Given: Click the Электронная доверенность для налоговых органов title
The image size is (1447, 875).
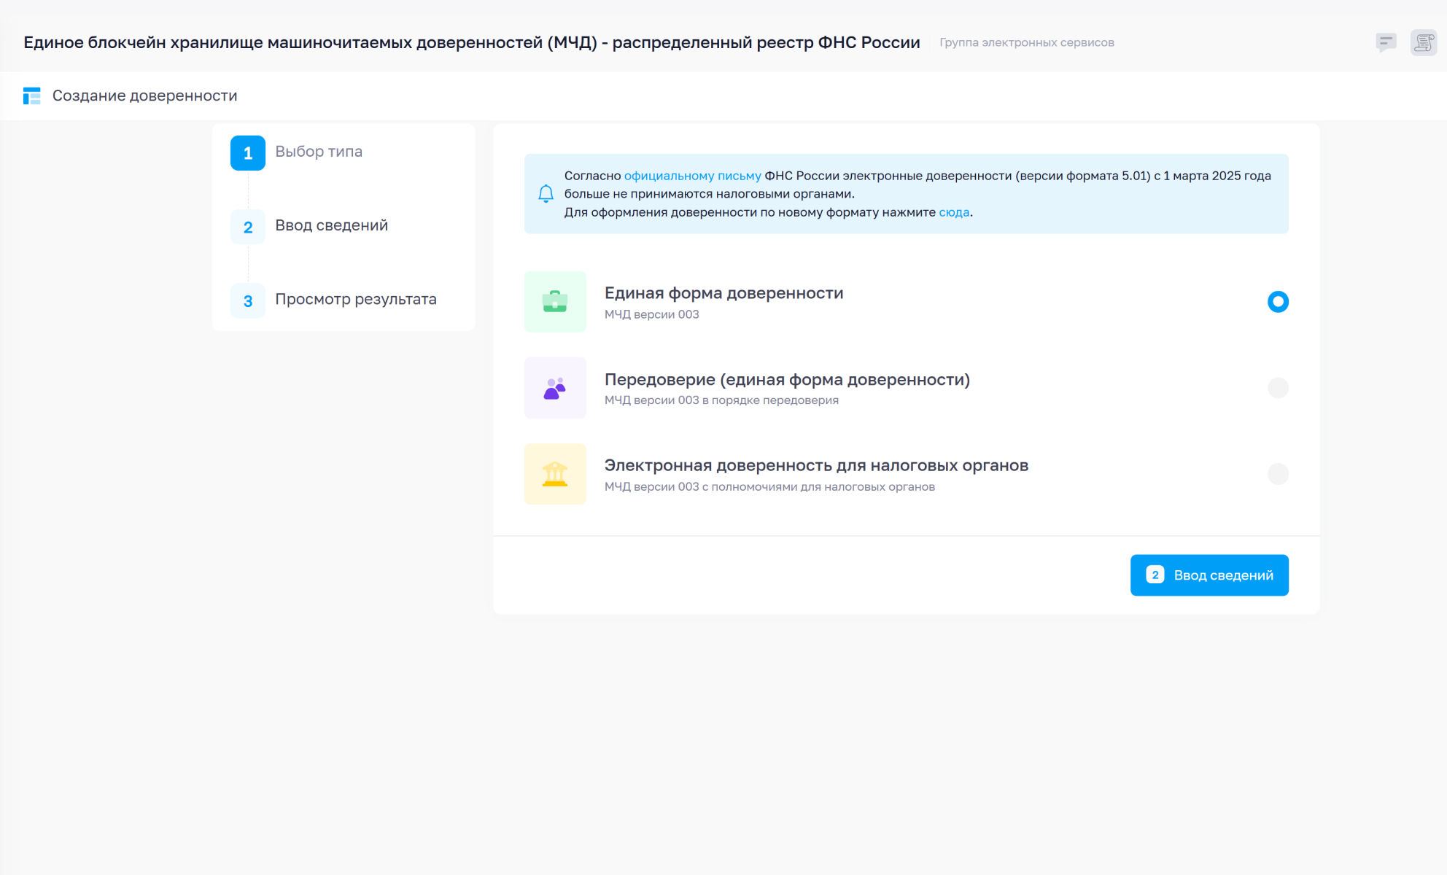Looking at the screenshot, I should point(816,465).
